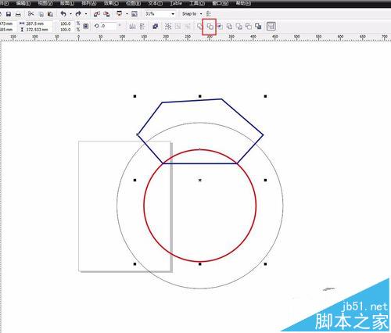Screen dimensions: 391x333
Task: Expand the application launcher dropdown arrow
Action: coord(127,14)
